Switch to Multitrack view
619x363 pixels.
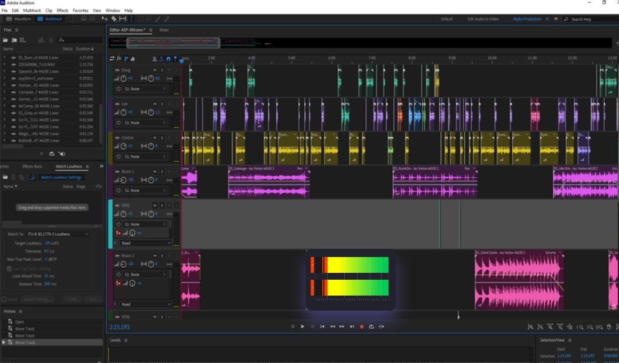click(x=50, y=19)
